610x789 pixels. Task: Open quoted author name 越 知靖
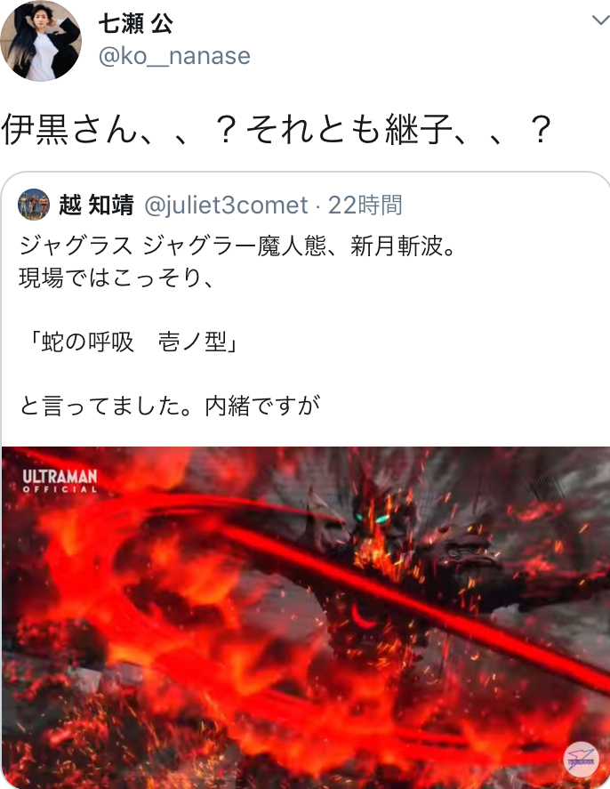pyautogui.click(x=96, y=205)
